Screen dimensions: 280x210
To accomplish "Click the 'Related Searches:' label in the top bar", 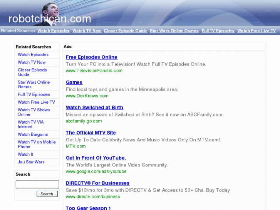I will [x=19, y=31].
